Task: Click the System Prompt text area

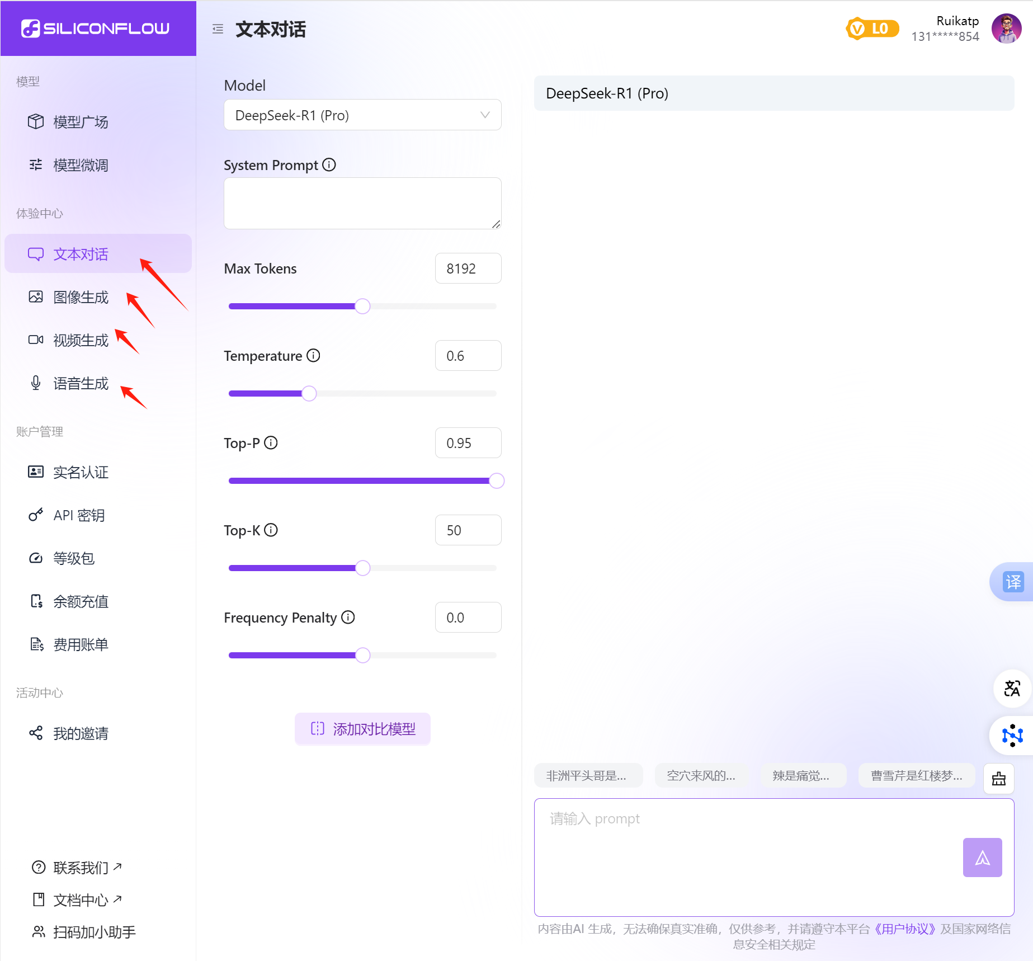Action: (x=362, y=204)
